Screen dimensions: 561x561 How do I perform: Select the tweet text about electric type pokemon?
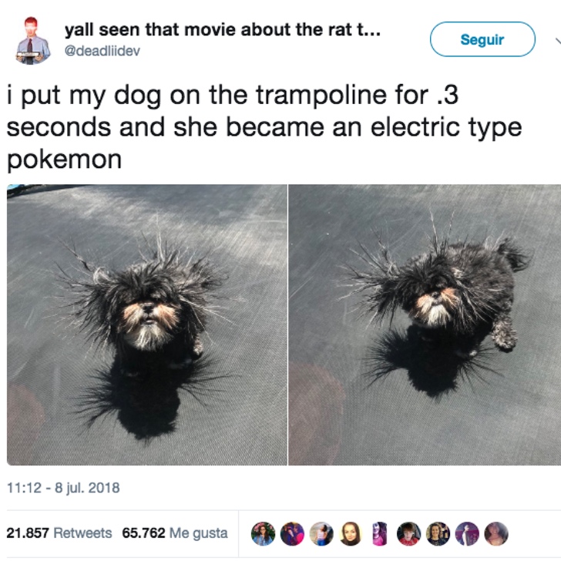click(264, 127)
